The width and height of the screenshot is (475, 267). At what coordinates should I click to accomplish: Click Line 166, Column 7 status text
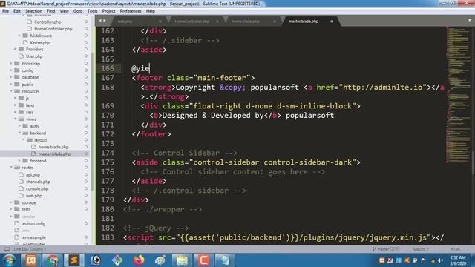pyautogui.click(x=30, y=249)
